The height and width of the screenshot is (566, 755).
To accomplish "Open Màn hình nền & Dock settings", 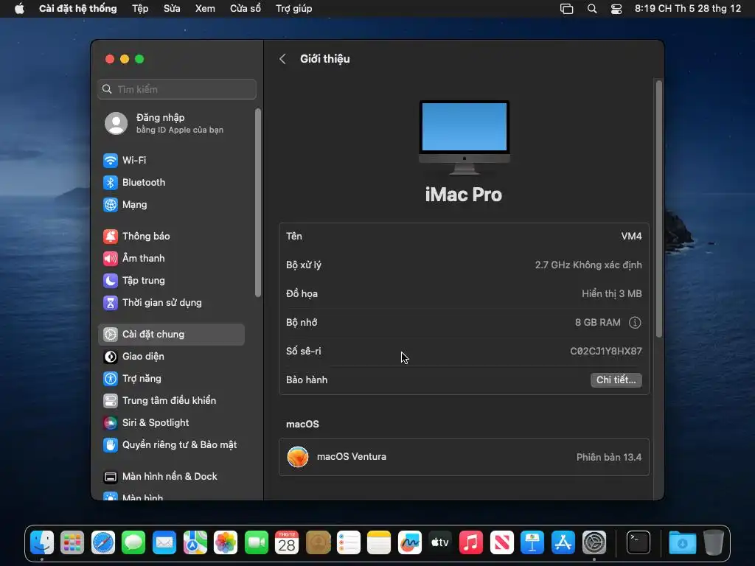I will tap(171, 477).
